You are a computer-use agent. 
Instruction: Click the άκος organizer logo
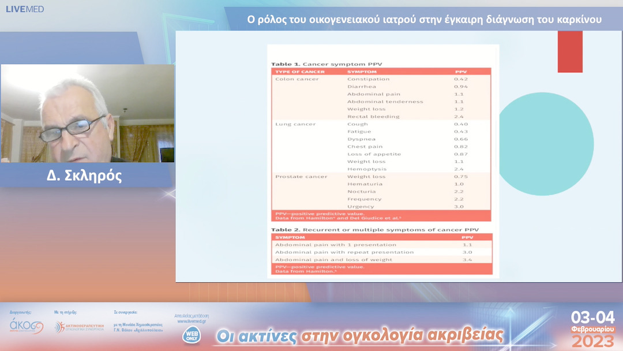[26, 326]
